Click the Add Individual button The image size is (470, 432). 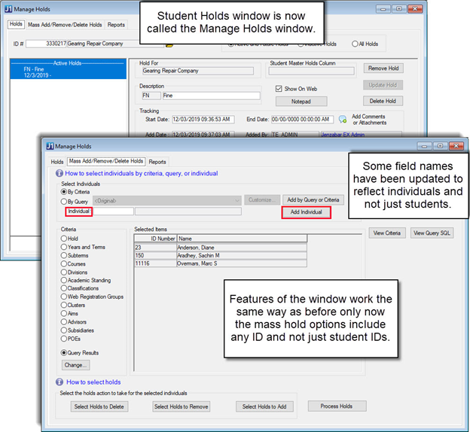pyautogui.click(x=306, y=213)
